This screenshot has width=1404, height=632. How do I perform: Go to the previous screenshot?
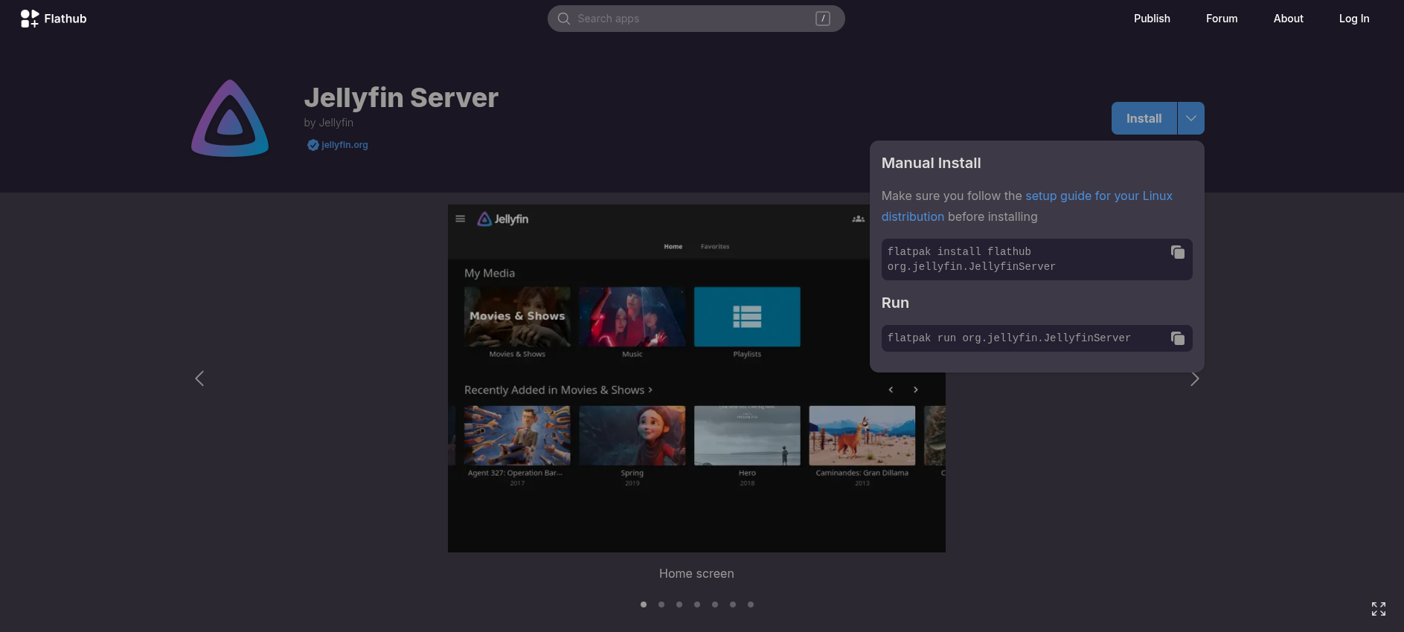(x=199, y=378)
